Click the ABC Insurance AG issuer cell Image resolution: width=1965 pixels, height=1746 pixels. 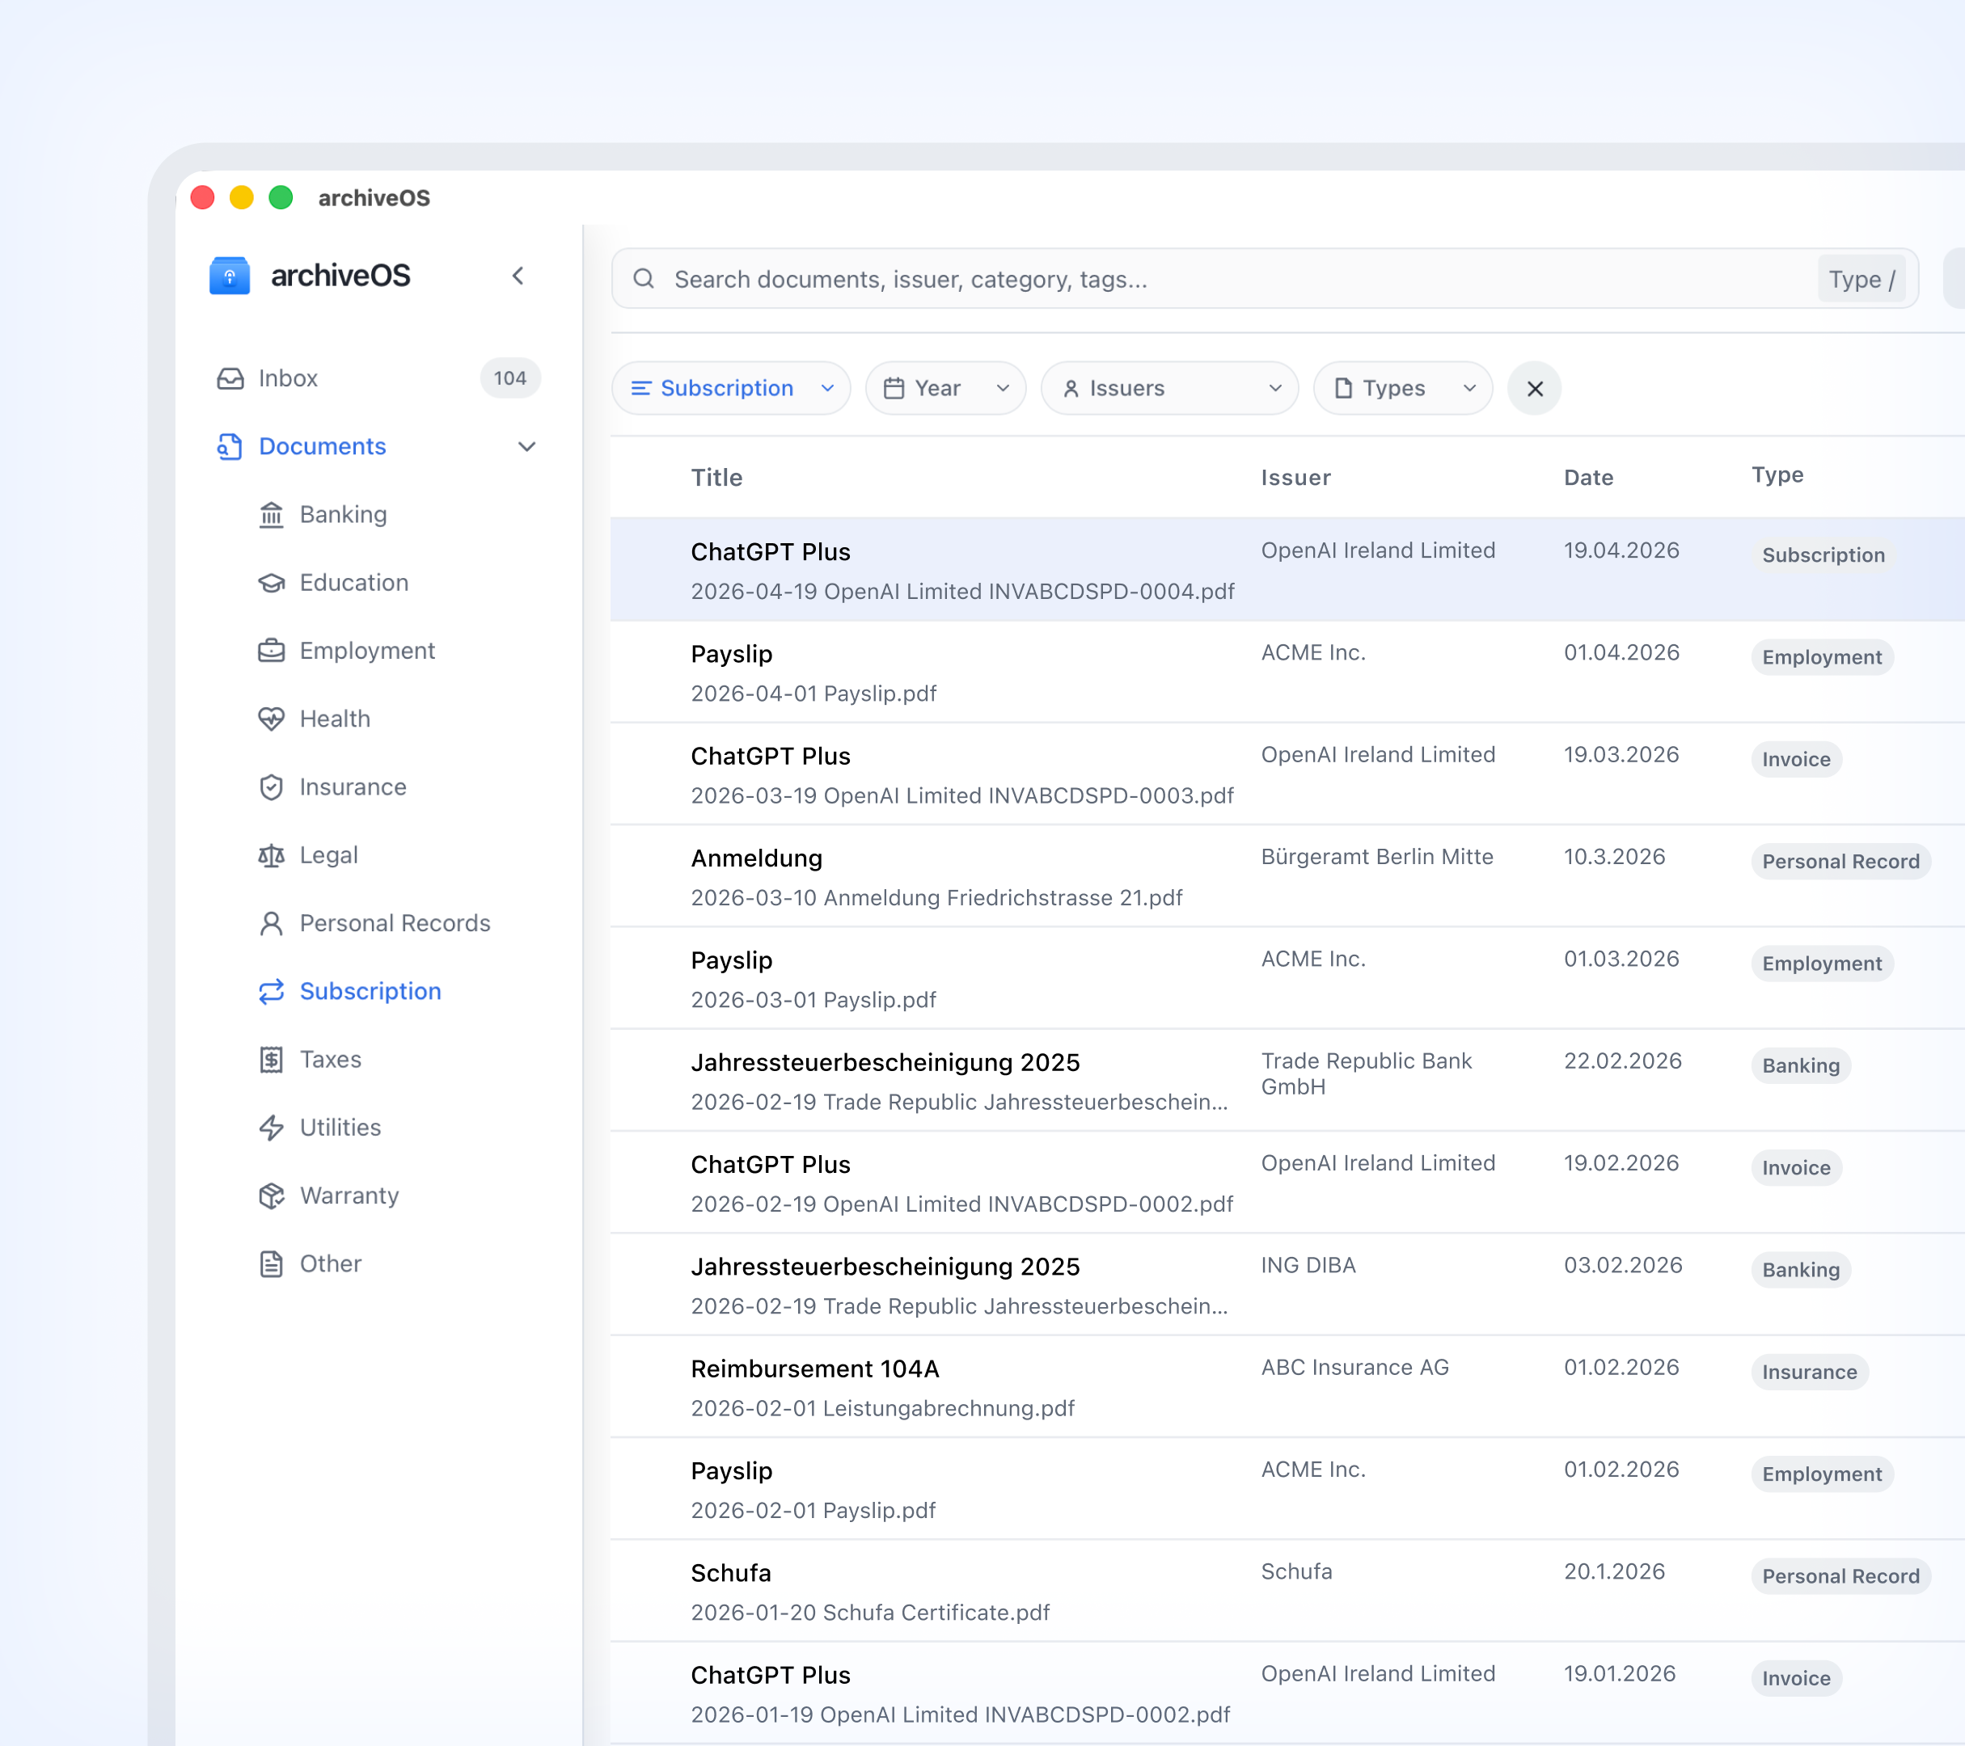point(1354,1366)
